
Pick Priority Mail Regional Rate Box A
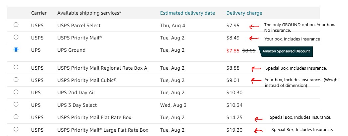tap(16, 67)
